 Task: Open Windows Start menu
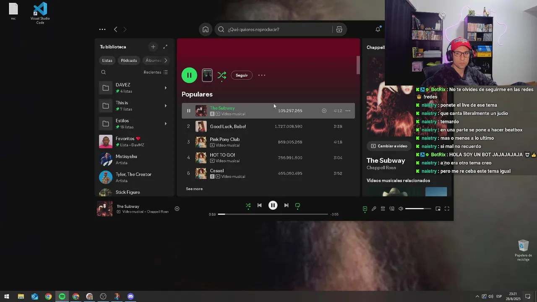7,297
